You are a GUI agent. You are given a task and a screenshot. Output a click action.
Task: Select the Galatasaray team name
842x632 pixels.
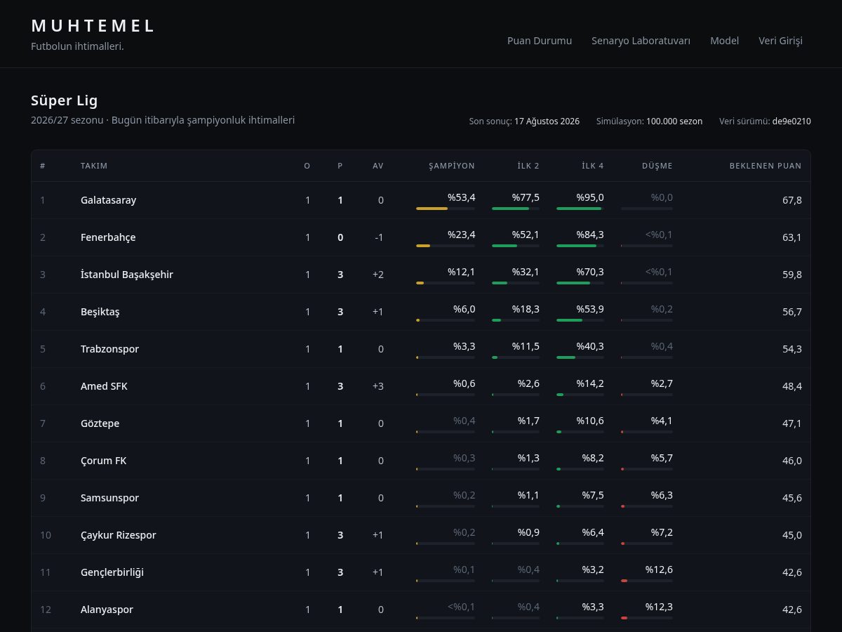pyautogui.click(x=109, y=200)
